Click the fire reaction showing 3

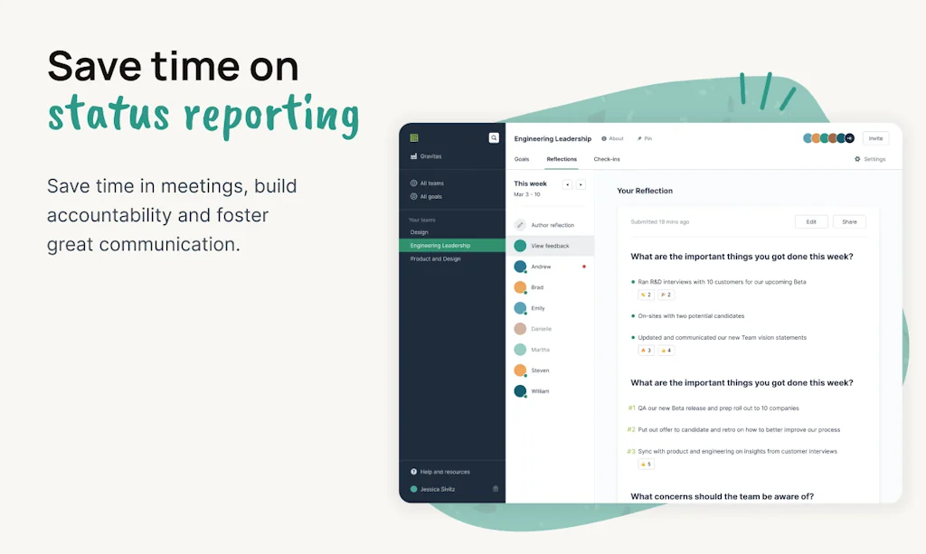click(646, 351)
